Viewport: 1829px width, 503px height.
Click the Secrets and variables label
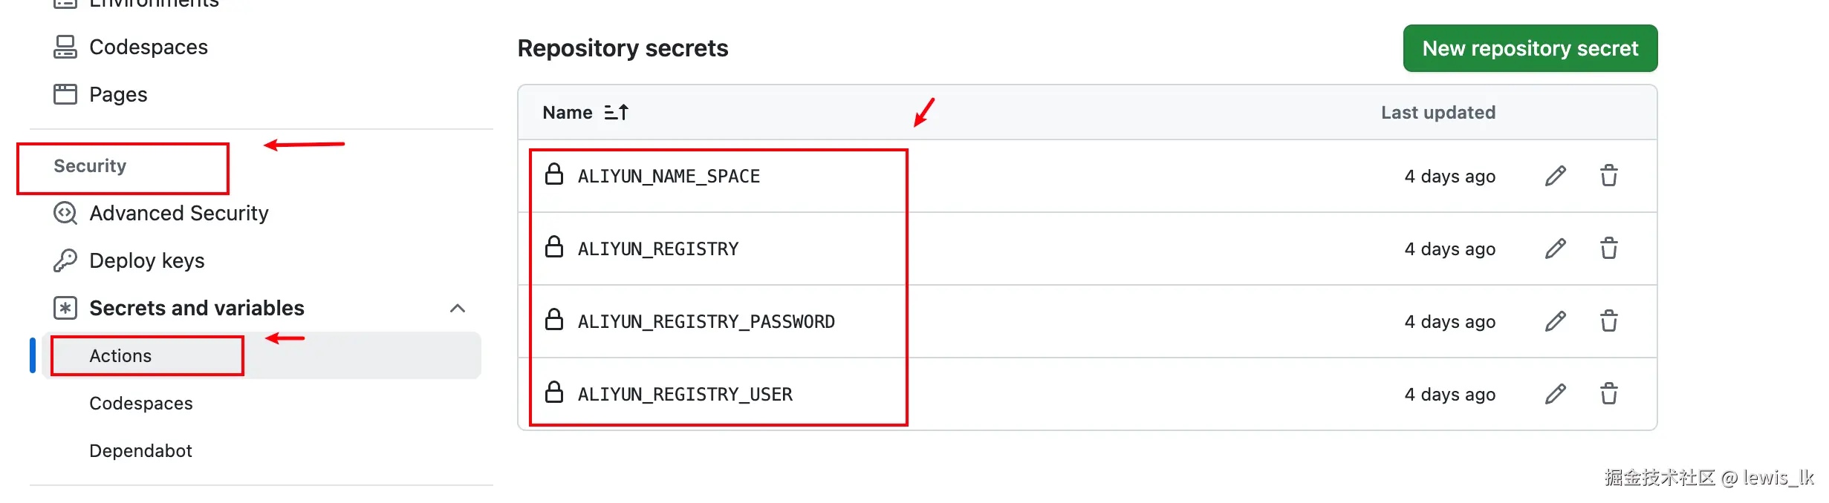point(197,308)
